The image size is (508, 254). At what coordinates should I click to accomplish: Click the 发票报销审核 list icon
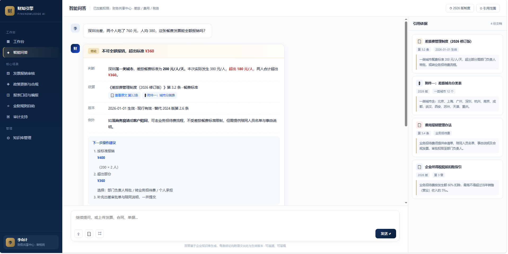8,73
